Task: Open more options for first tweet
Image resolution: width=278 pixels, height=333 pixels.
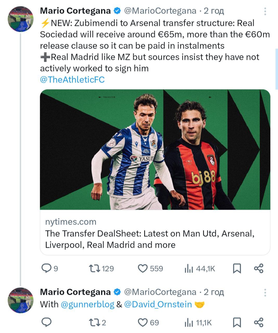Action: pos(265,11)
